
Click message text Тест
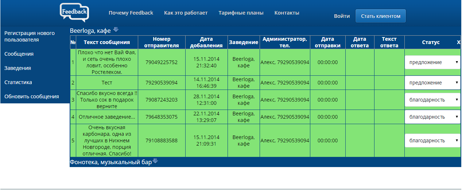click(x=107, y=83)
